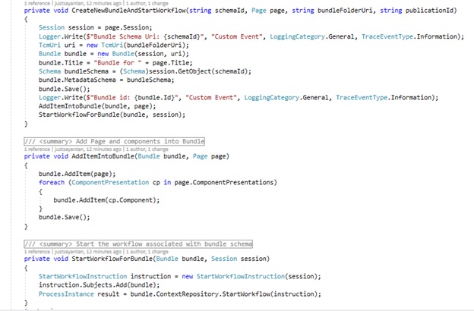Click 'TraceEventType.Information' on Bundle Schema Uri log line
This screenshot has height=311, width=474.
pos(411,36)
